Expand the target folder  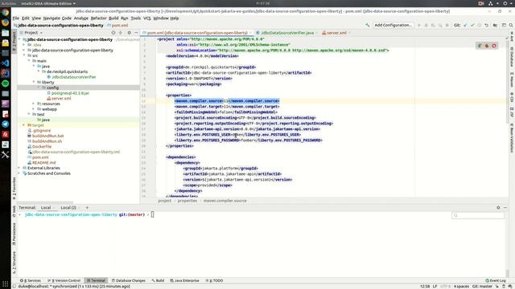tap(24, 125)
